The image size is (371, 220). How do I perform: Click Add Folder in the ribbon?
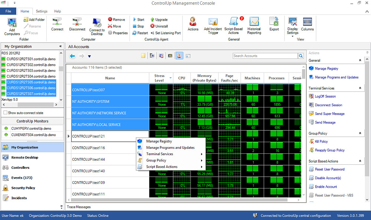coord(34,20)
